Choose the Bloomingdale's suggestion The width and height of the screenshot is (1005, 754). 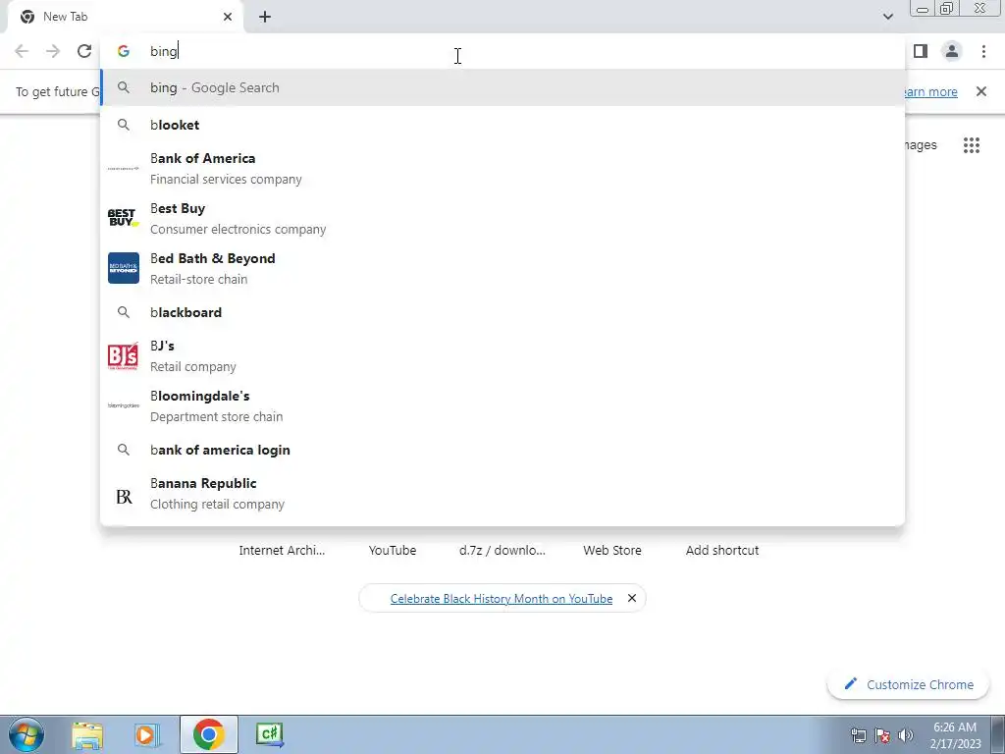tap(502, 405)
